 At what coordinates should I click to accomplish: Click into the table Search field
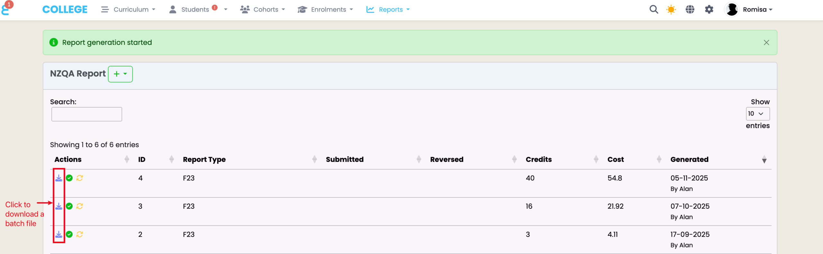click(87, 114)
